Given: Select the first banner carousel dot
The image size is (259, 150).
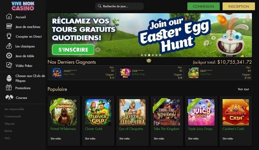Looking at the screenshot, I should [142, 55].
